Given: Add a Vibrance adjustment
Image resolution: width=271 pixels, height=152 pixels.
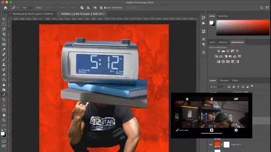Looking at the screenshot, I should (237, 51).
